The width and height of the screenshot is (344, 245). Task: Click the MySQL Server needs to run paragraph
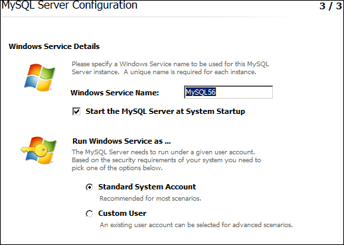point(166,160)
